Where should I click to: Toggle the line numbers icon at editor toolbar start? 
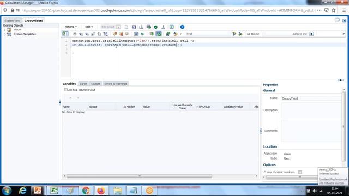[65, 34]
